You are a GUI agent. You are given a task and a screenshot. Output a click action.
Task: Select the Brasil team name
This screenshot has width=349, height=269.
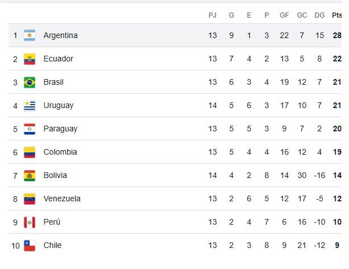coord(53,82)
